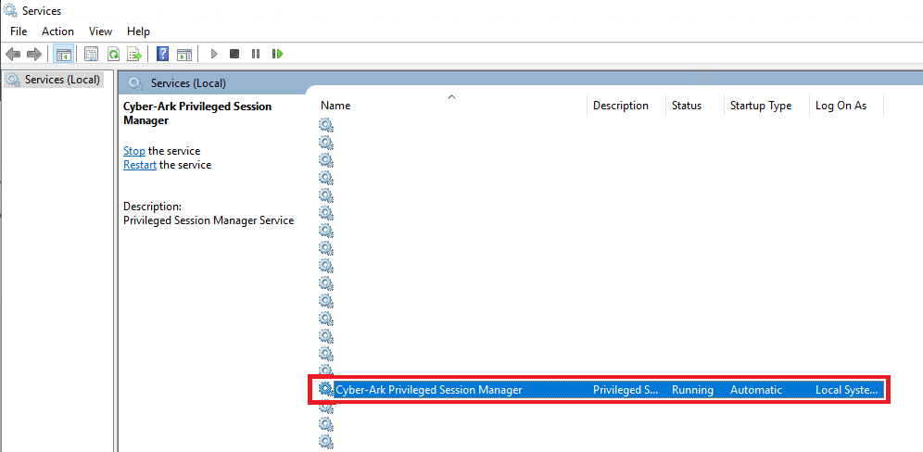Click the 'Local Syste...' log on cell

click(846, 390)
